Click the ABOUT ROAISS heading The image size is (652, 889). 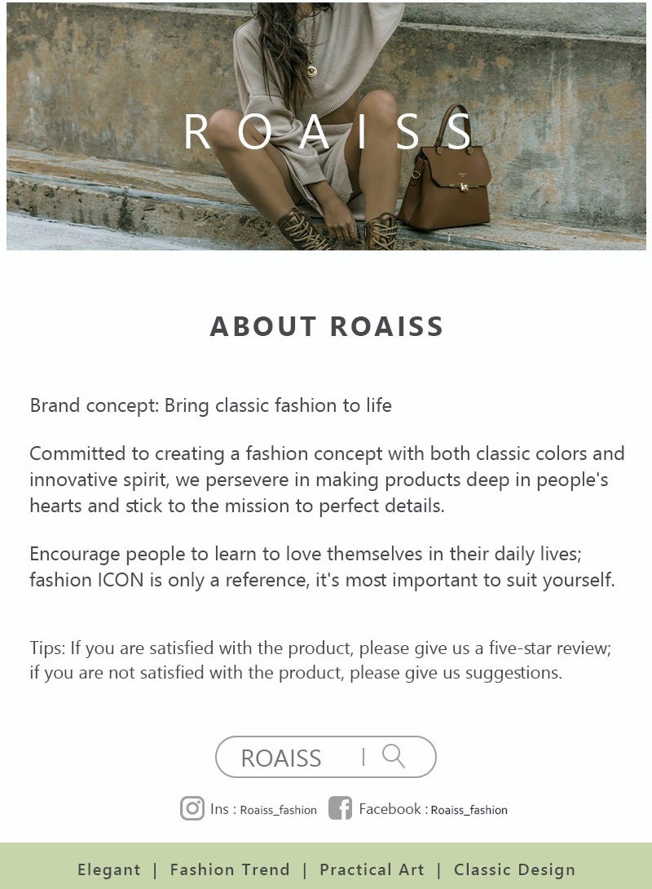tap(327, 326)
